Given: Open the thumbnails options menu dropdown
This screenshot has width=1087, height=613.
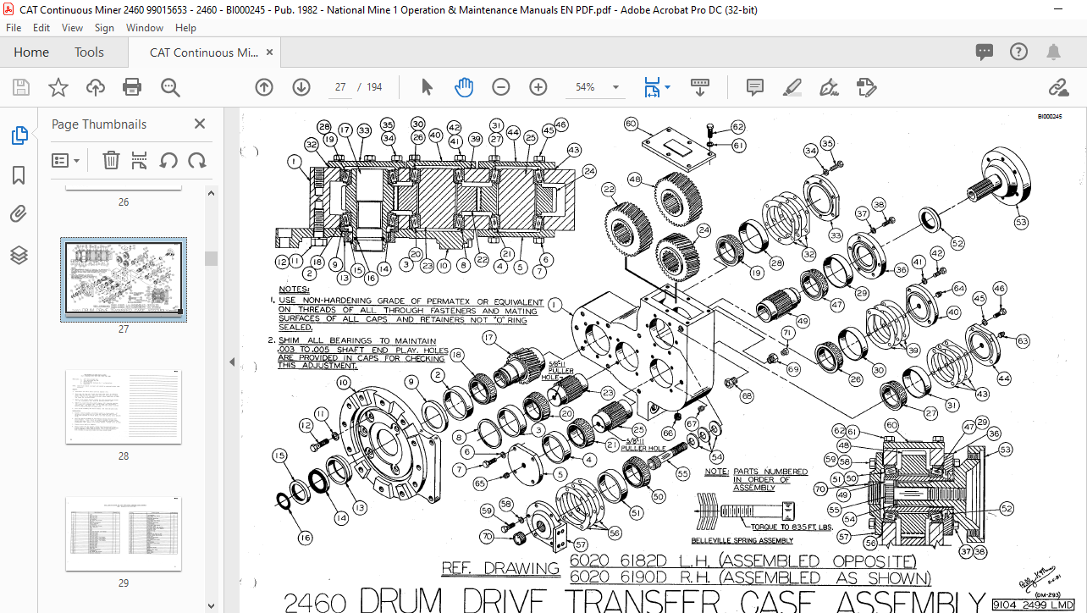Looking at the screenshot, I should [x=66, y=160].
